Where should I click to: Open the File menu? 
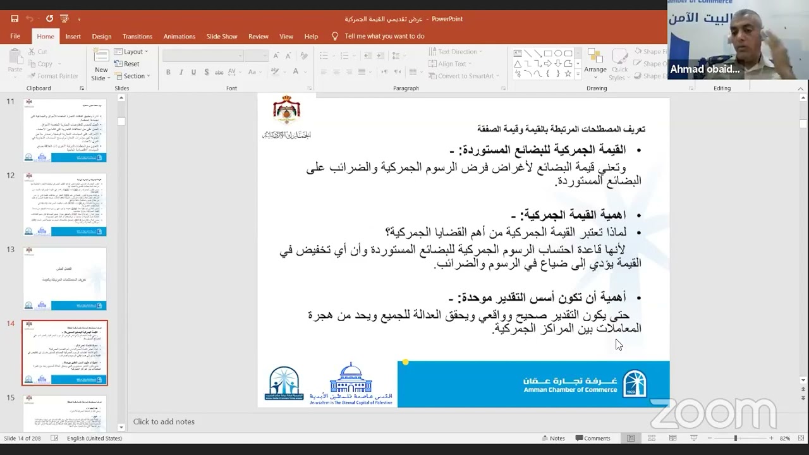pyautogui.click(x=15, y=37)
